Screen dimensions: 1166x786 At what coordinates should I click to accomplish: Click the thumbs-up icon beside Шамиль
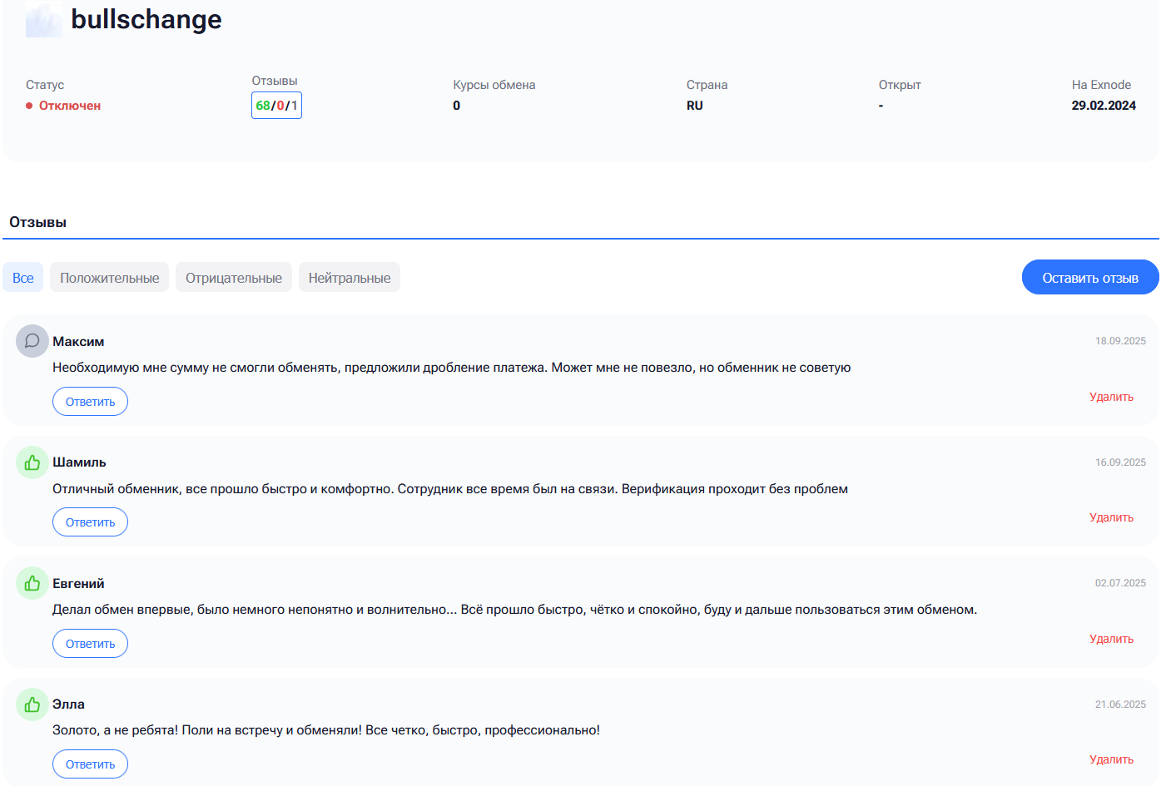[32, 462]
